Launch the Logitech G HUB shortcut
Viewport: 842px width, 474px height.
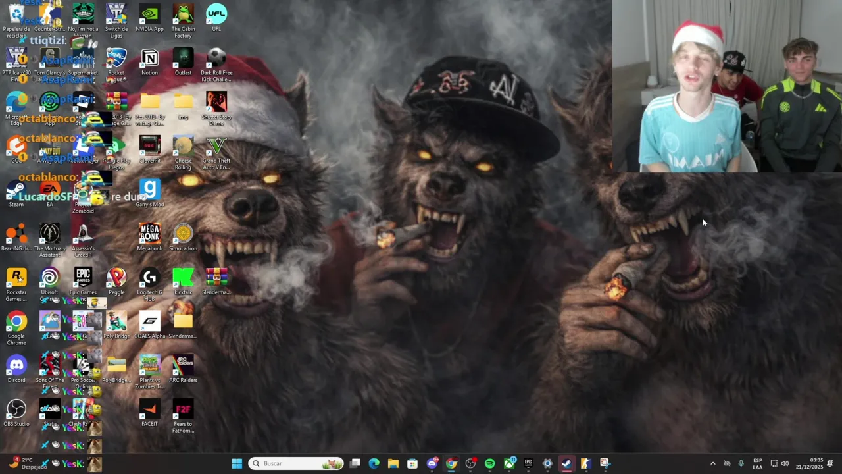tap(149, 284)
